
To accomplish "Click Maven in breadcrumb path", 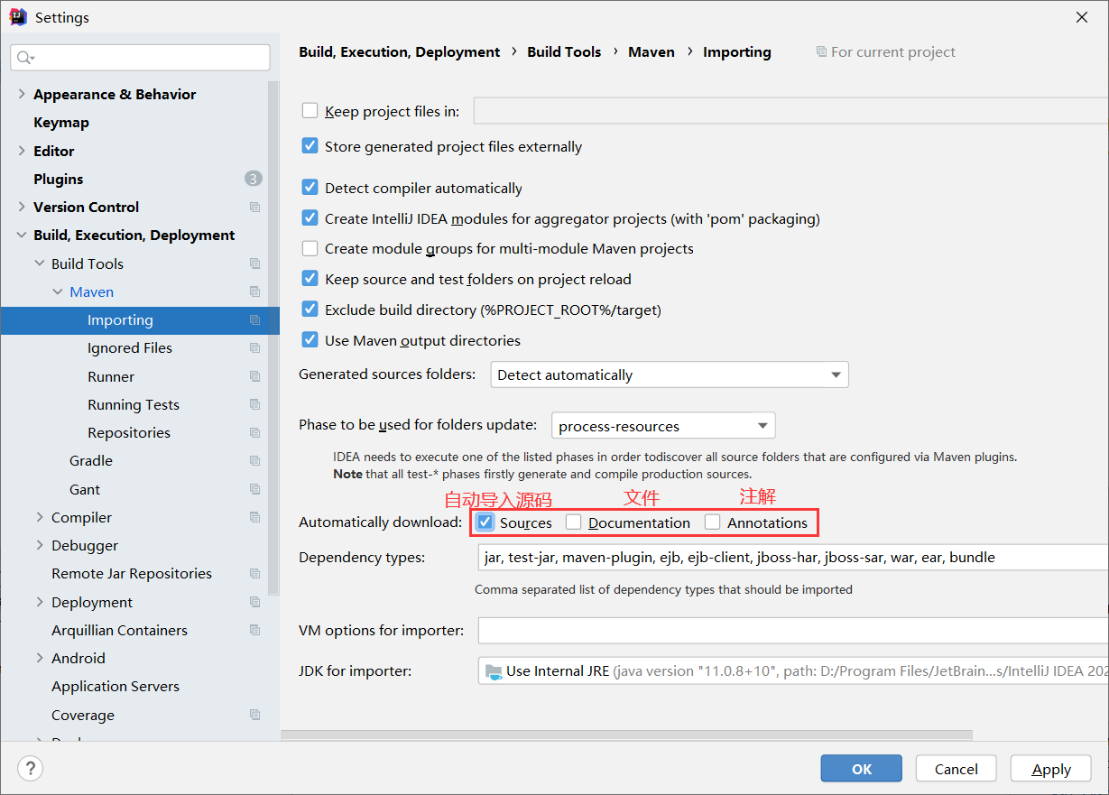I will (x=652, y=52).
